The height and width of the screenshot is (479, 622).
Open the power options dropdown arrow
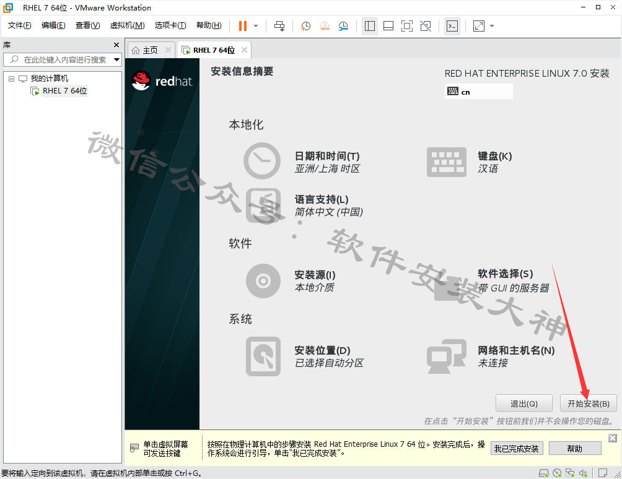[x=256, y=26]
